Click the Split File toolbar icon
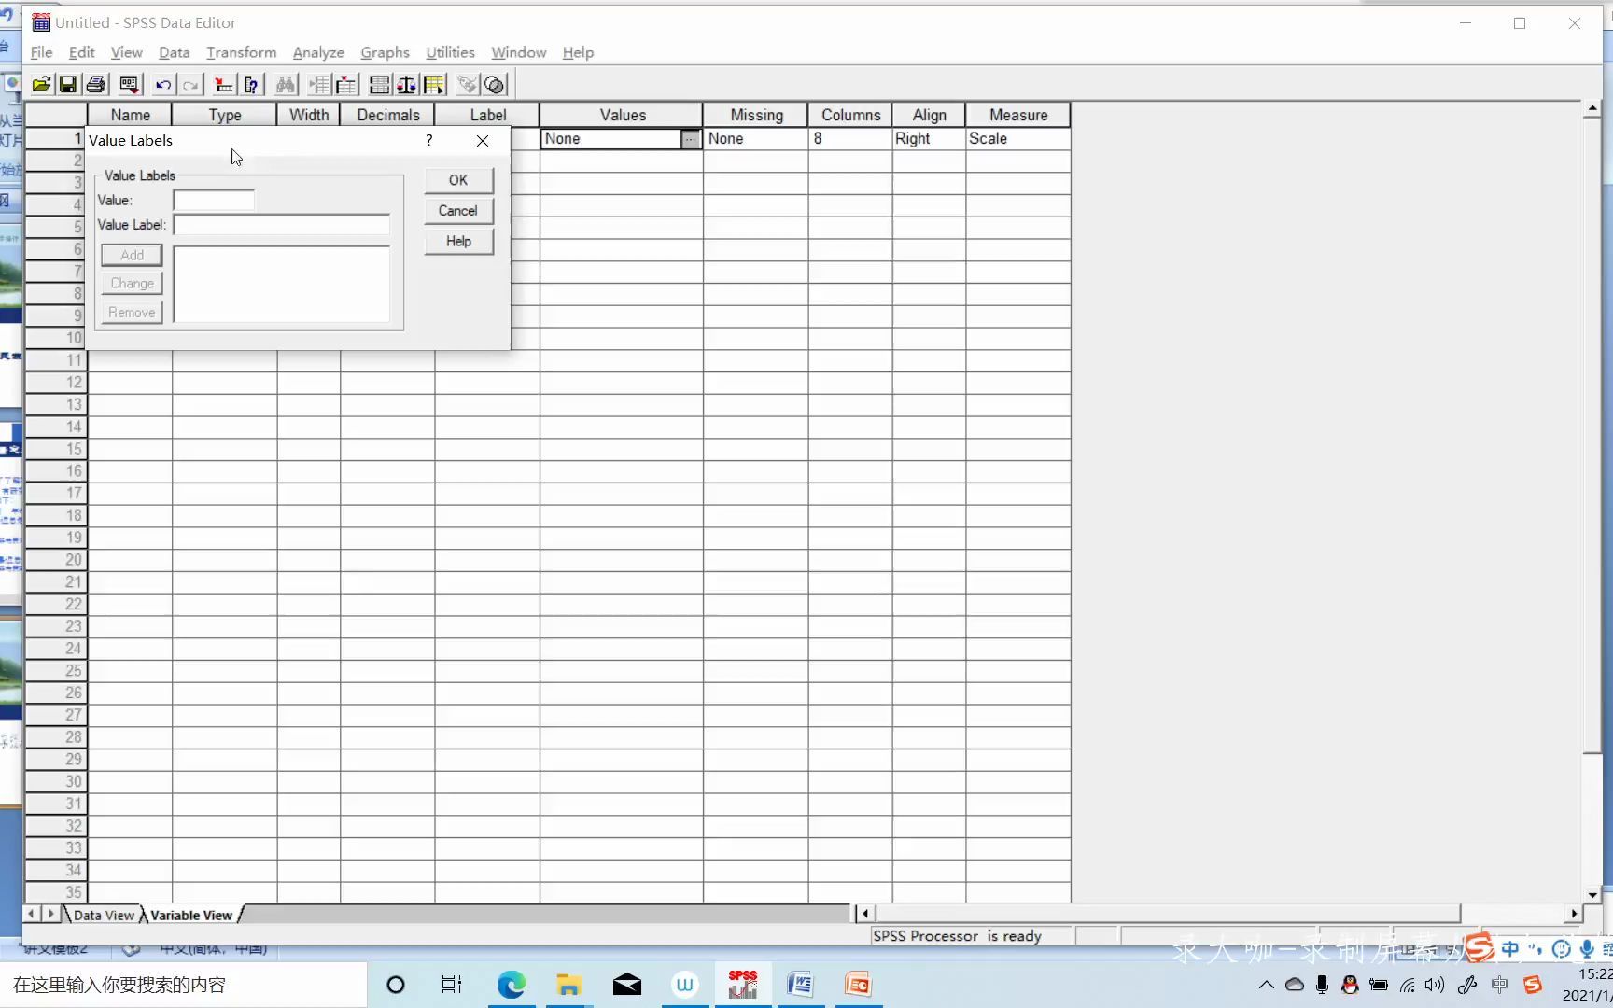 click(380, 85)
